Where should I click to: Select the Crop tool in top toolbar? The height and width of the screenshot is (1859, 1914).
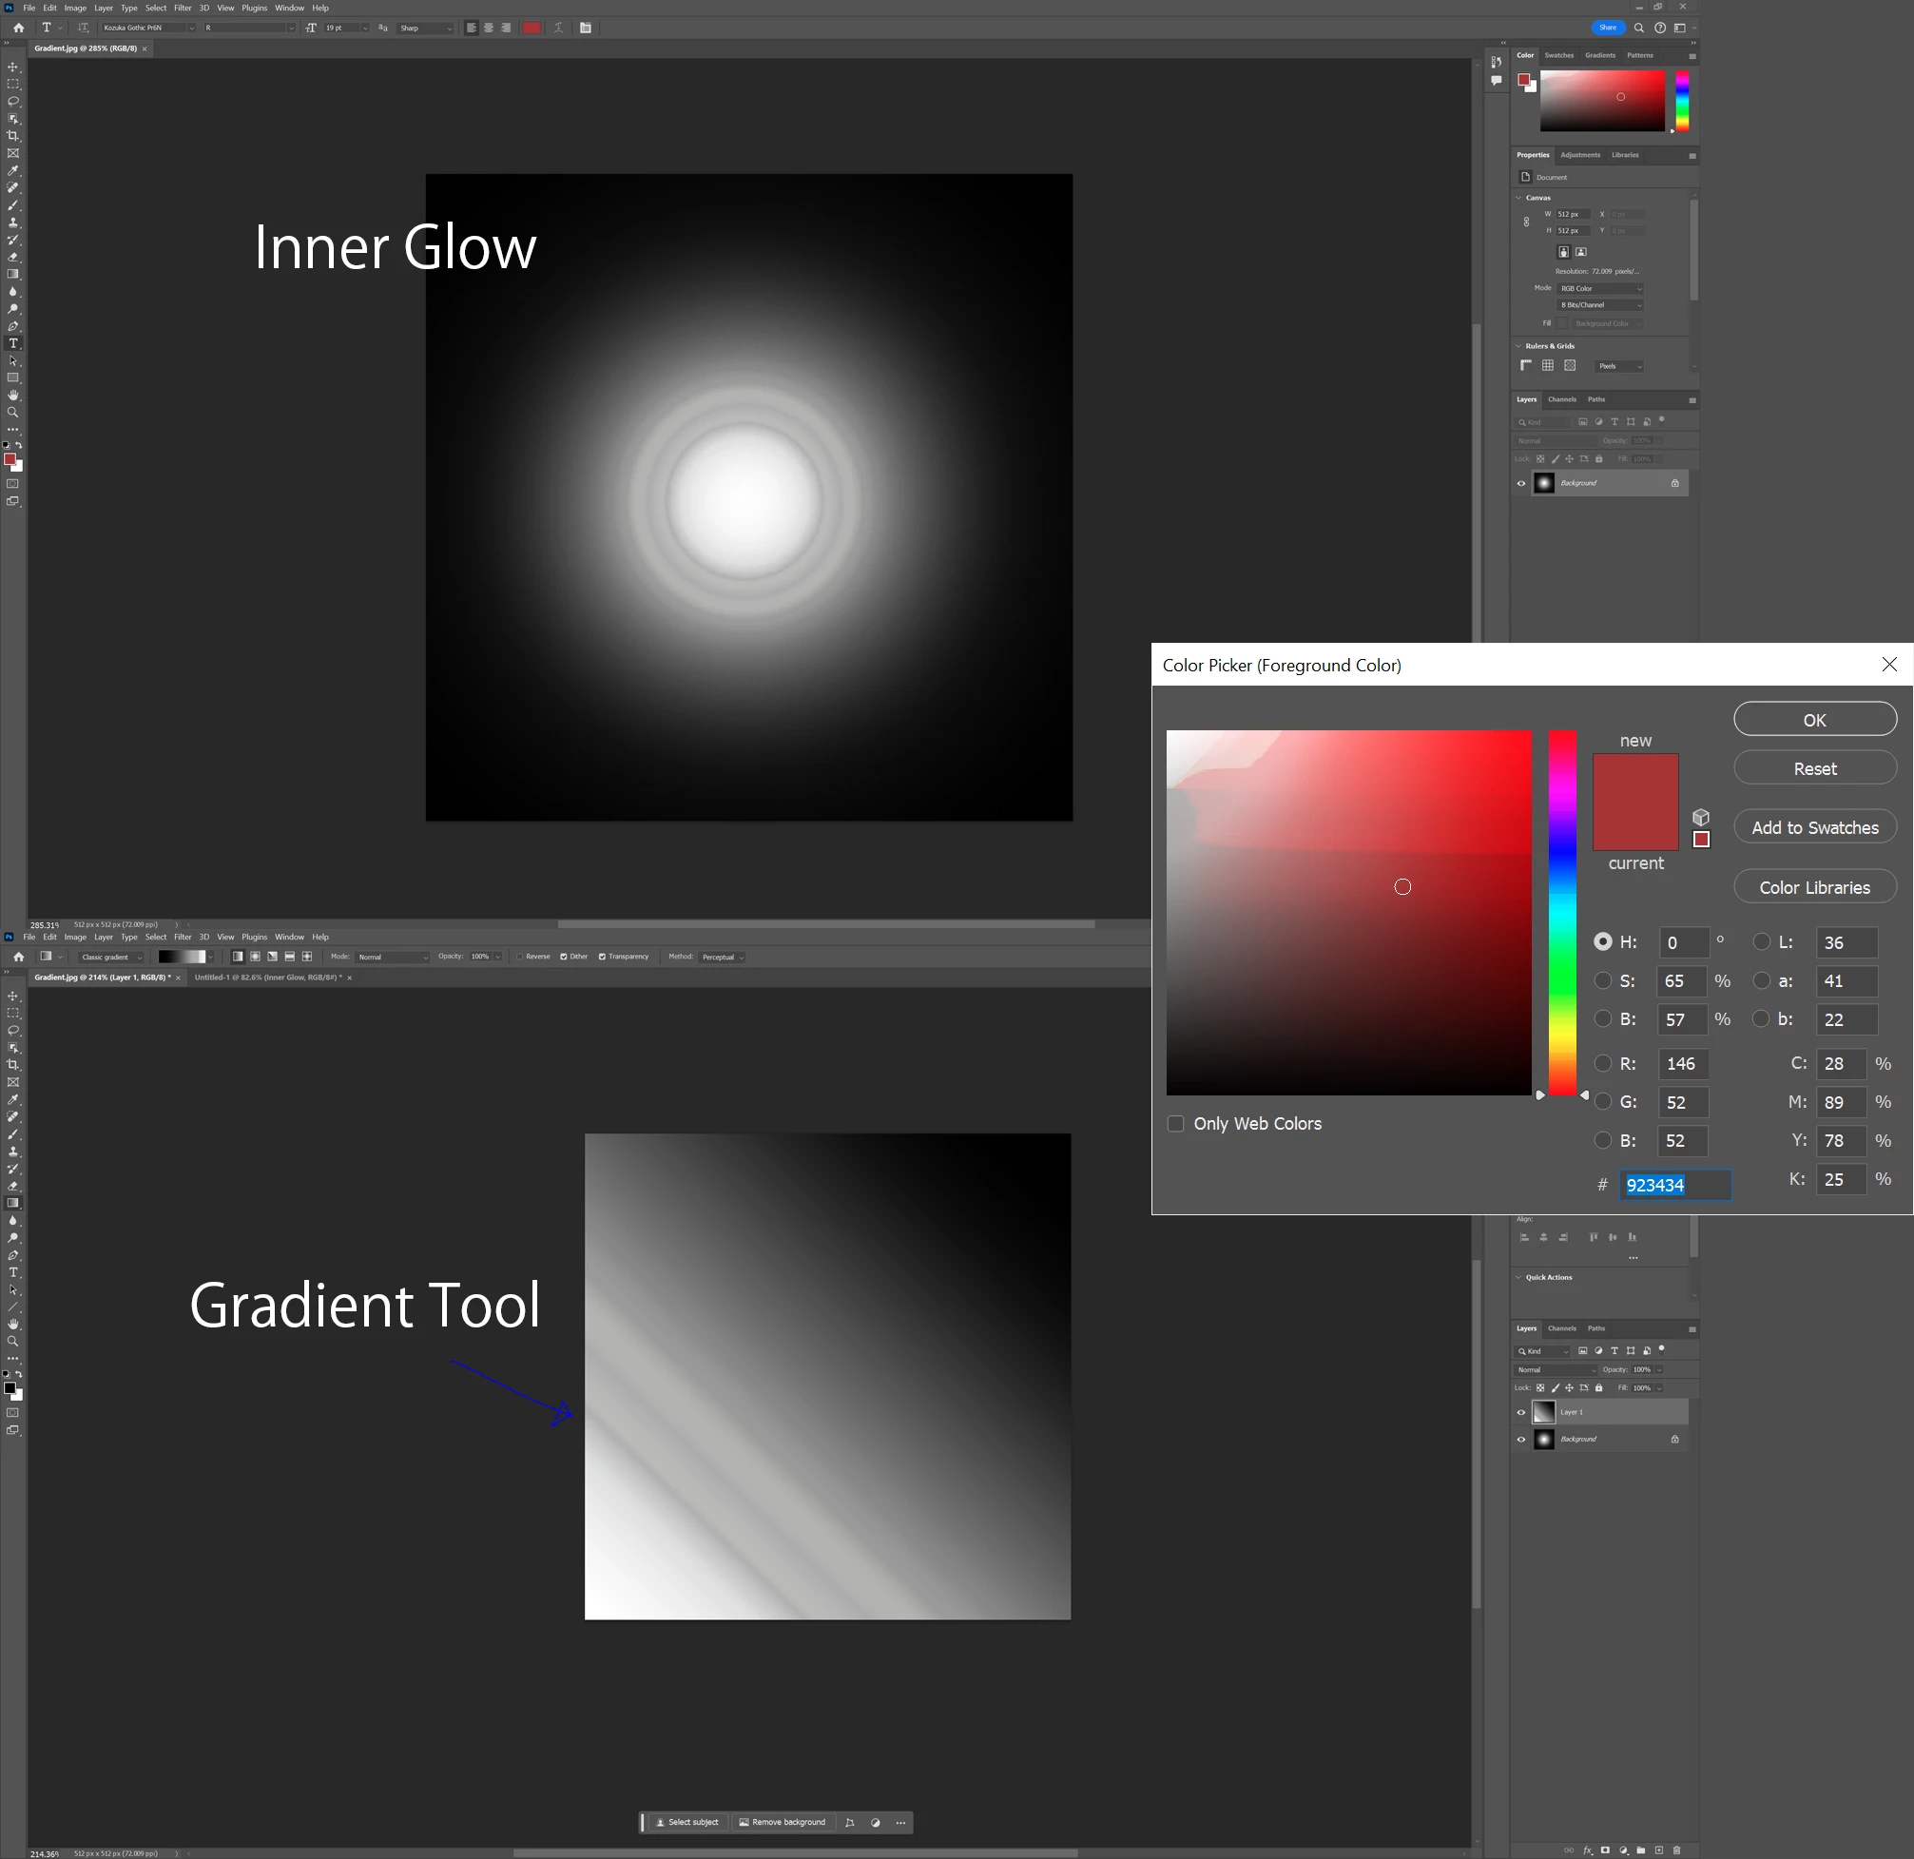coord(13,136)
